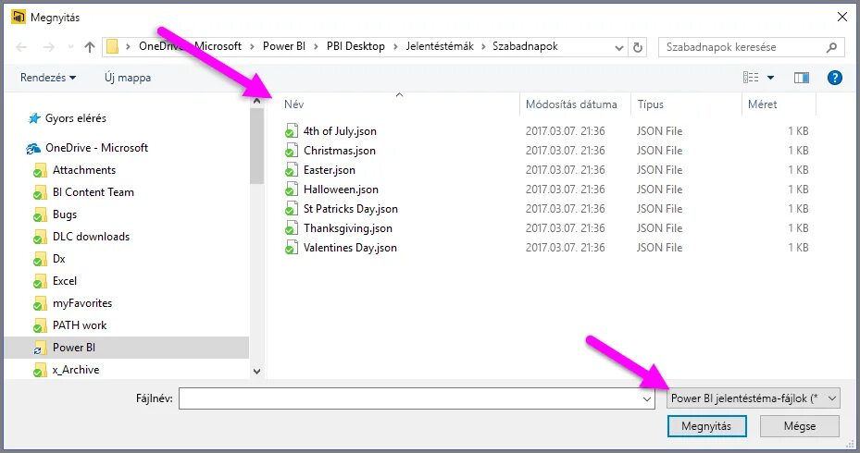
Task: Click the Megnyitás button
Action: 706,426
